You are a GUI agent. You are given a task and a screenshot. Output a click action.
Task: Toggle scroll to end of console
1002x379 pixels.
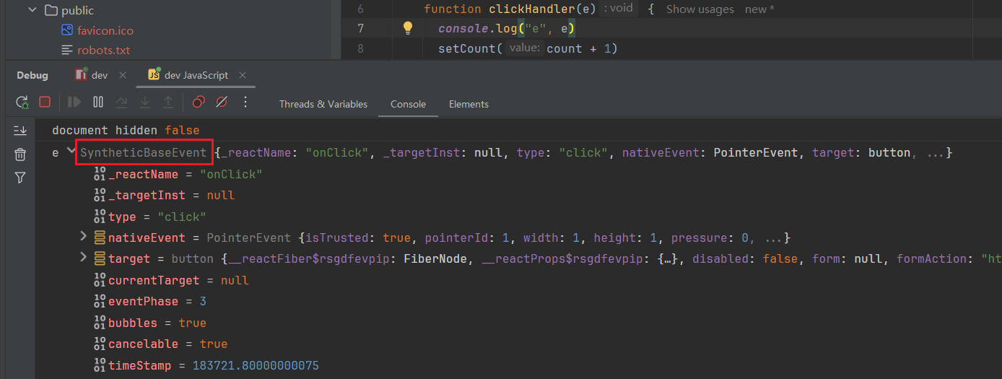click(20, 131)
